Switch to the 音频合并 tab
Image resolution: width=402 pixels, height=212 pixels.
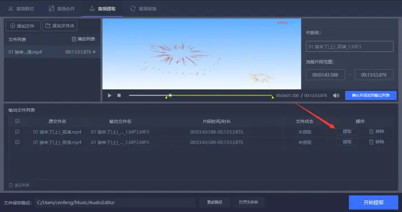coord(62,9)
